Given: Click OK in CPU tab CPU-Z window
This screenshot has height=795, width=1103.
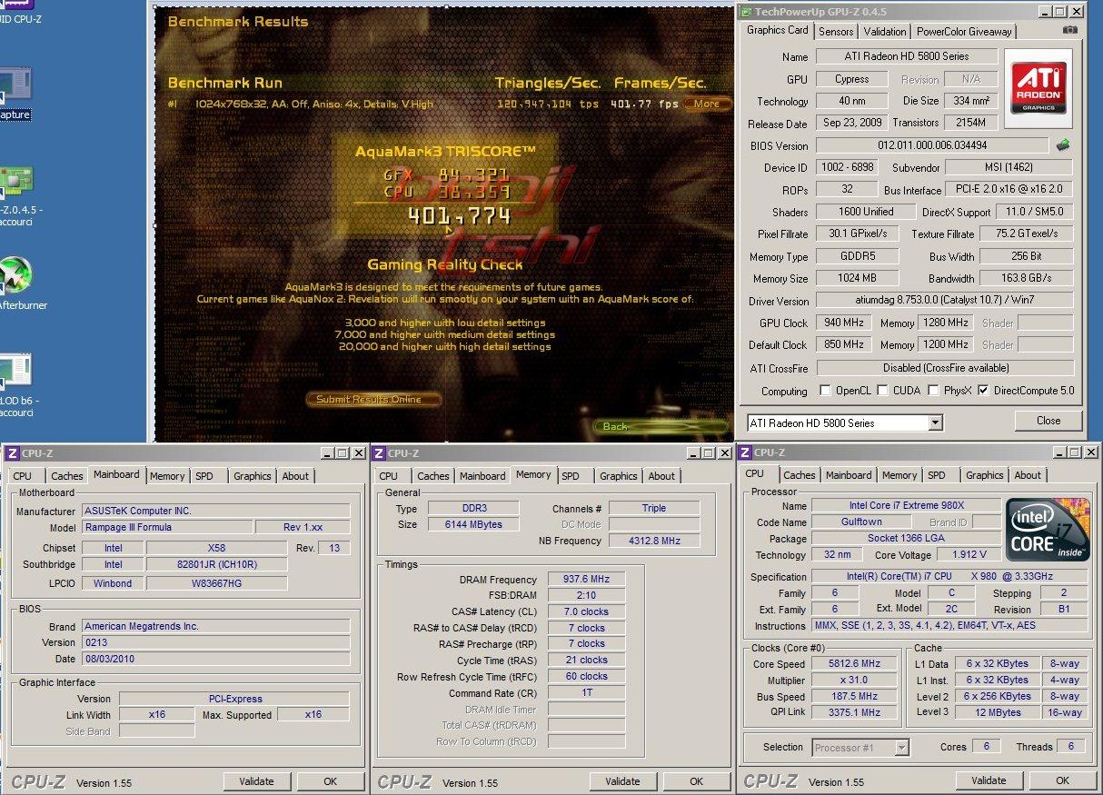Looking at the screenshot, I should 1063,780.
